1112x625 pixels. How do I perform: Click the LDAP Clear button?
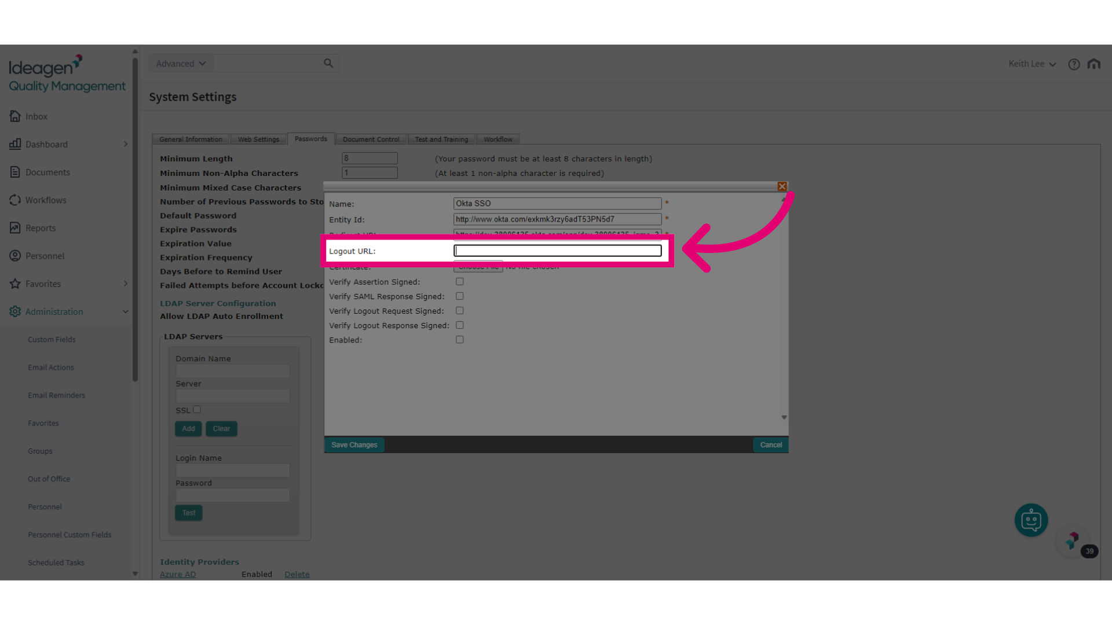coord(221,429)
